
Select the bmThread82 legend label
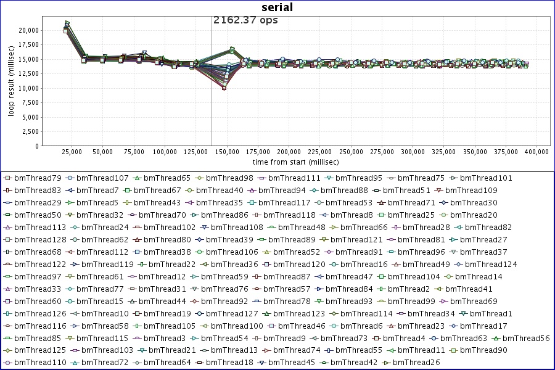(x=490, y=228)
